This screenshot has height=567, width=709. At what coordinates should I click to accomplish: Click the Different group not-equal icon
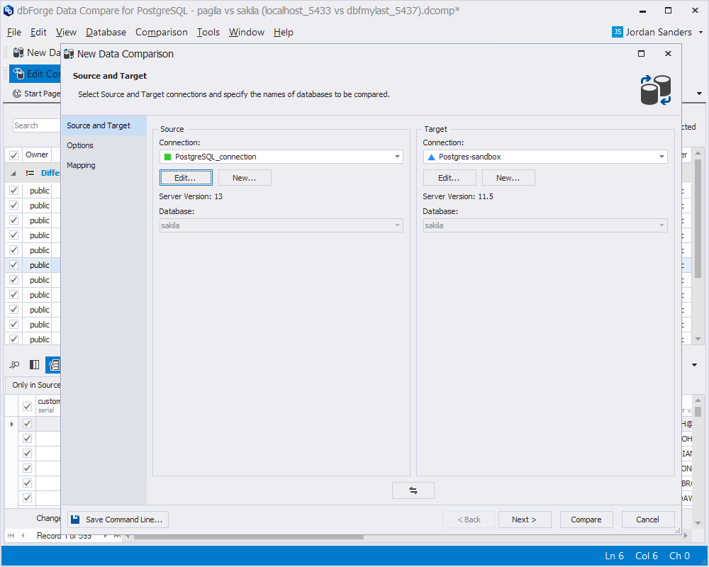[x=30, y=173]
